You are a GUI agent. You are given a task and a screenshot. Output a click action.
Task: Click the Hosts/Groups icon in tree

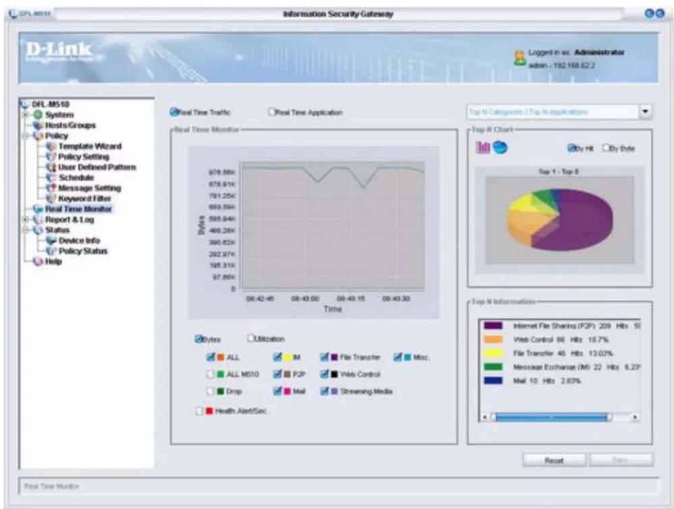(38, 126)
